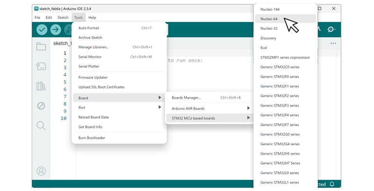Select Generic STM32F3 series
This screenshot has height=191, width=374.
tap(286, 105)
